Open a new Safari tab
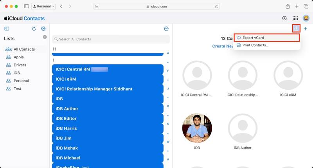 (x=297, y=6)
